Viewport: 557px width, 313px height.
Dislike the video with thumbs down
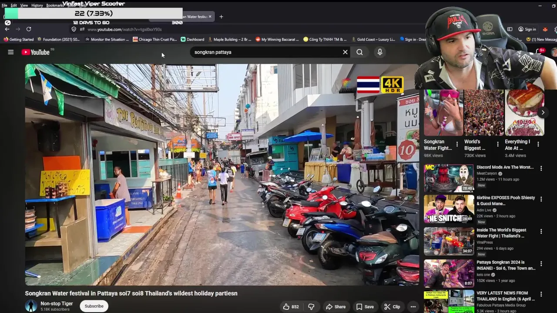pyautogui.click(x=311, y=306)
